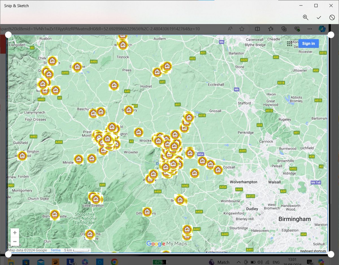Zoom out on the map
Viewport: 339px width, 265px height.
point(15,242)
